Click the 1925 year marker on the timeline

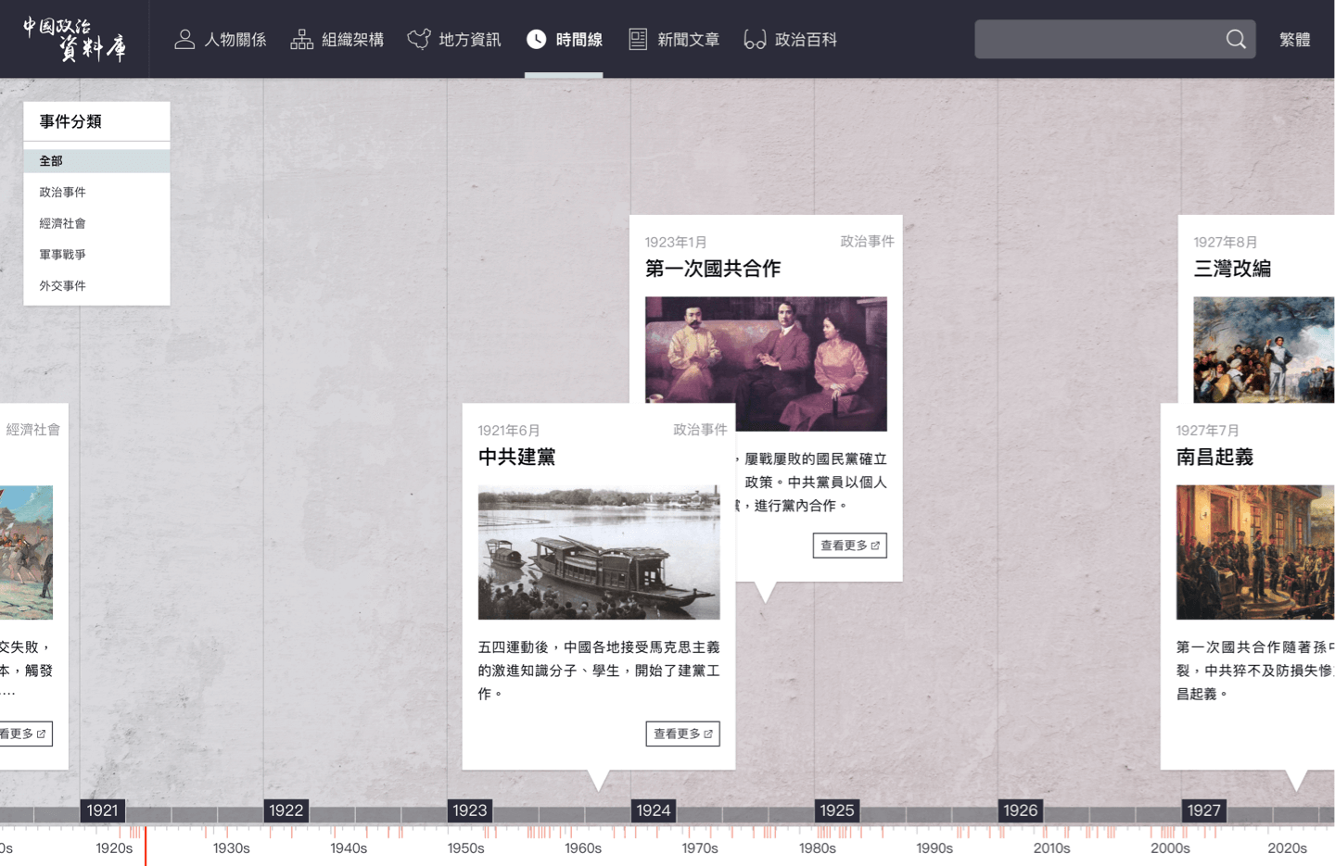coord(836,810)
